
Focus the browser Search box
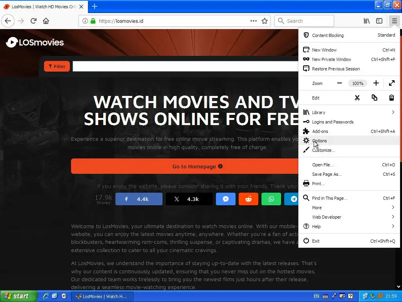pyautogui.click(x=304, y=21)
